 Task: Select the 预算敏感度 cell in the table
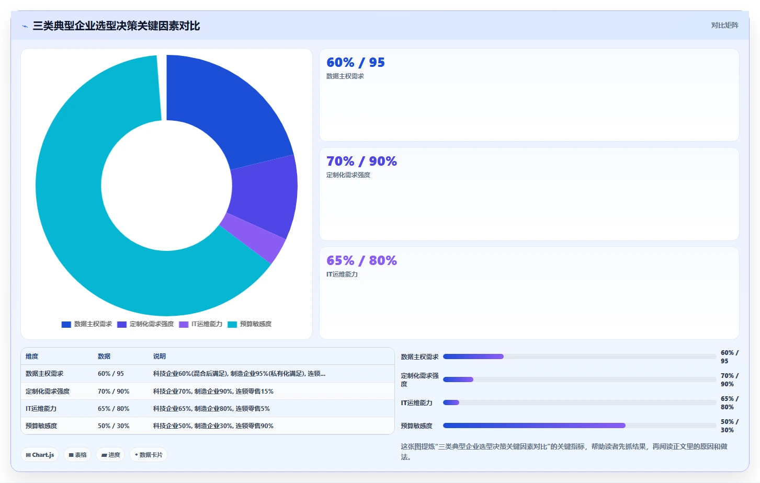tap(41, 426)
